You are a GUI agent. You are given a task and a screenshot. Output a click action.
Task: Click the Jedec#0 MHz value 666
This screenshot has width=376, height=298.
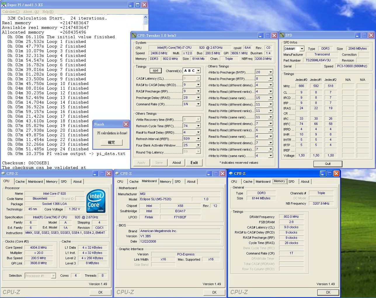pos(301,86)
